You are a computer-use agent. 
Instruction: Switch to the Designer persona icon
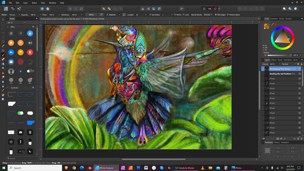click(x=6, y=9)
